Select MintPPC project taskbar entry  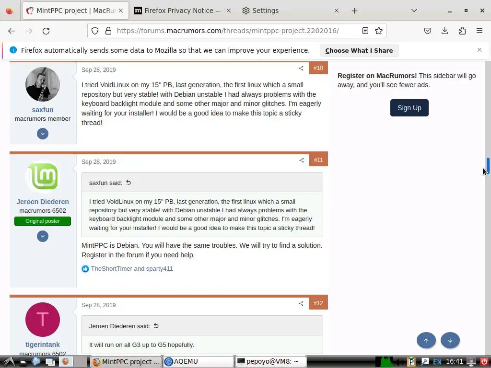126,361
